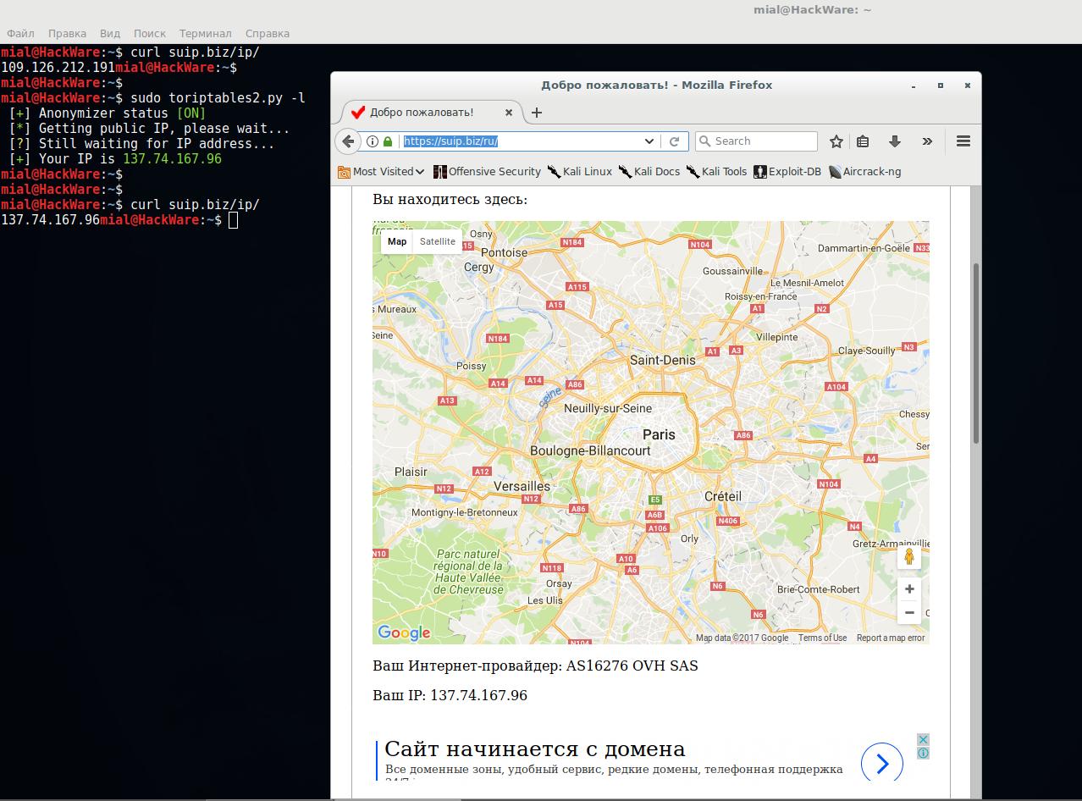Switch the map to Satellite view
Viewport: 1082px width, 801px height.
click(x=438, y=241)
